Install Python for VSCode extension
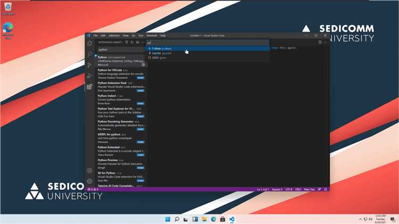The height and width of the screenshot is (224, 399). 140,78
